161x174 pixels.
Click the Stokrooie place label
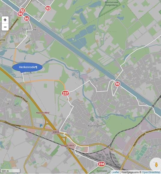29,29
